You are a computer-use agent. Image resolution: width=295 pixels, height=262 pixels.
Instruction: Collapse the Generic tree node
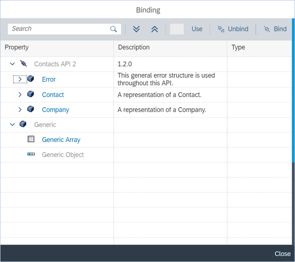[12, 125]
